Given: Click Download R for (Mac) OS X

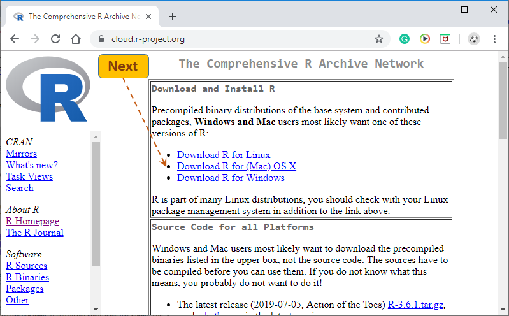Looking at the screenshot, I should [x=236, y=166].
